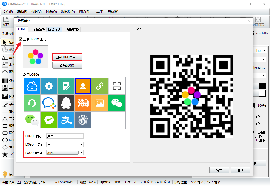Pick the WeChat logo on green background

pyautogui.click(x=117, y=103)
